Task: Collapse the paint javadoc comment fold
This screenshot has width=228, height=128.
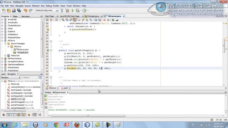Action: [x=51, y=41]
